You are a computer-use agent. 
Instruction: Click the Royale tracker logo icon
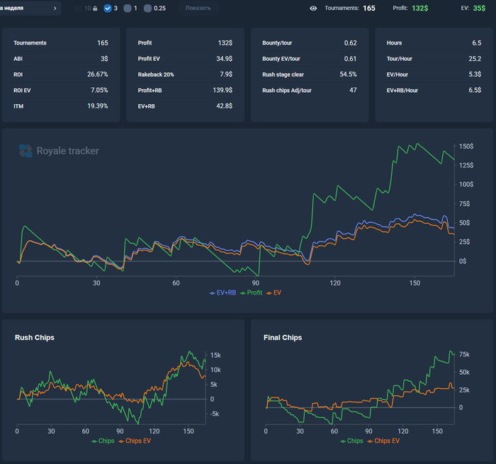click(26, 151)
